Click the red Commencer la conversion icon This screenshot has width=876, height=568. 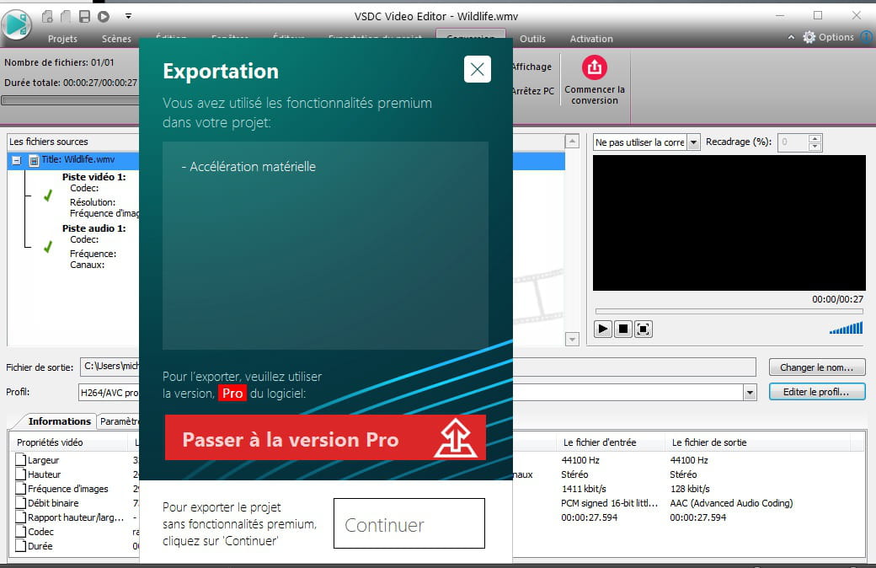tap(595, 67)
